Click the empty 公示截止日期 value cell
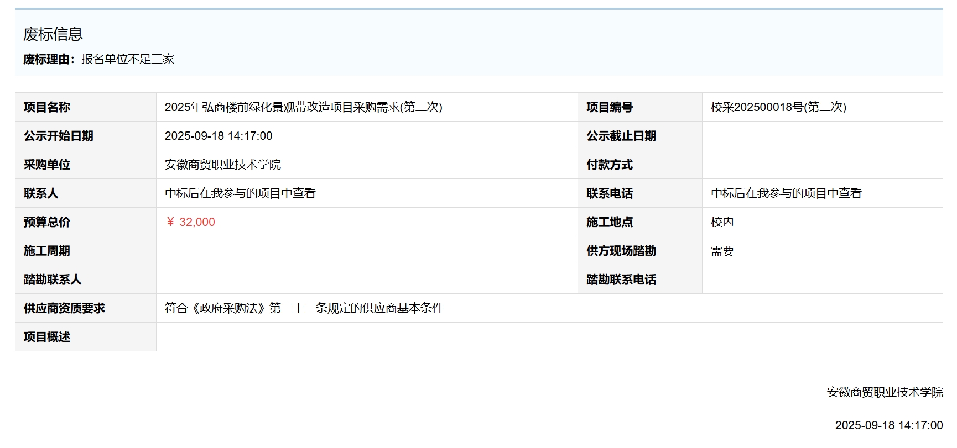This screenshot has height=448, width=957. (x=822, y=136)
